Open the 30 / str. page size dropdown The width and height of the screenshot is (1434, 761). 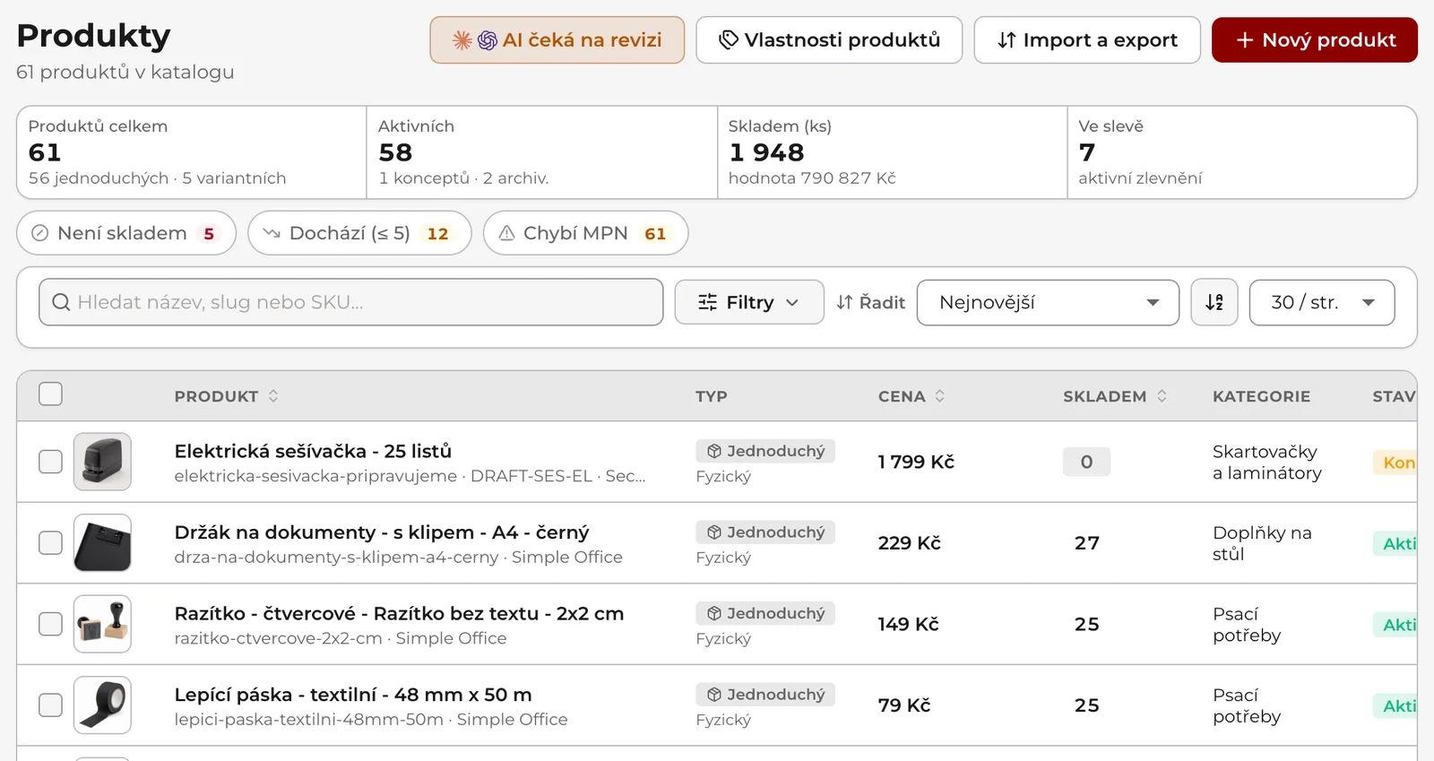pos(1322,303)
